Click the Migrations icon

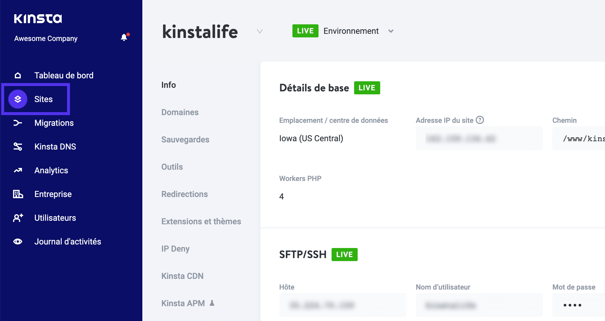pyautogui.click(x=18, y=123)
